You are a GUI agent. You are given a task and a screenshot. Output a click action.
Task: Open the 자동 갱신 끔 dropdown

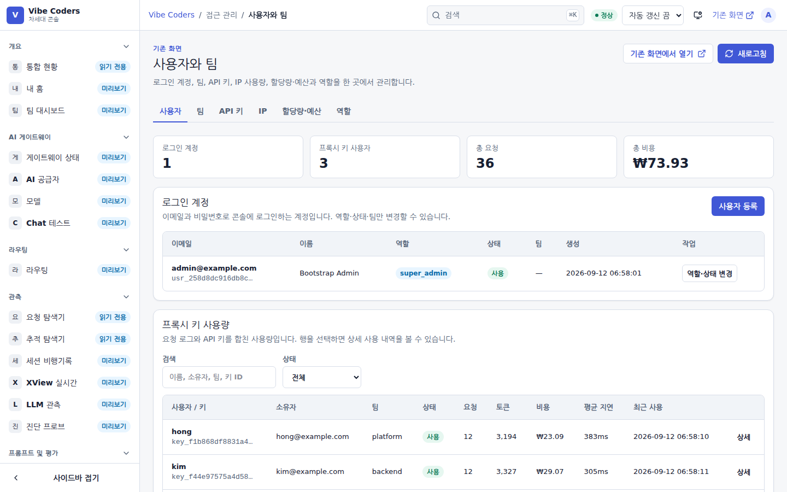click(653, 15)
